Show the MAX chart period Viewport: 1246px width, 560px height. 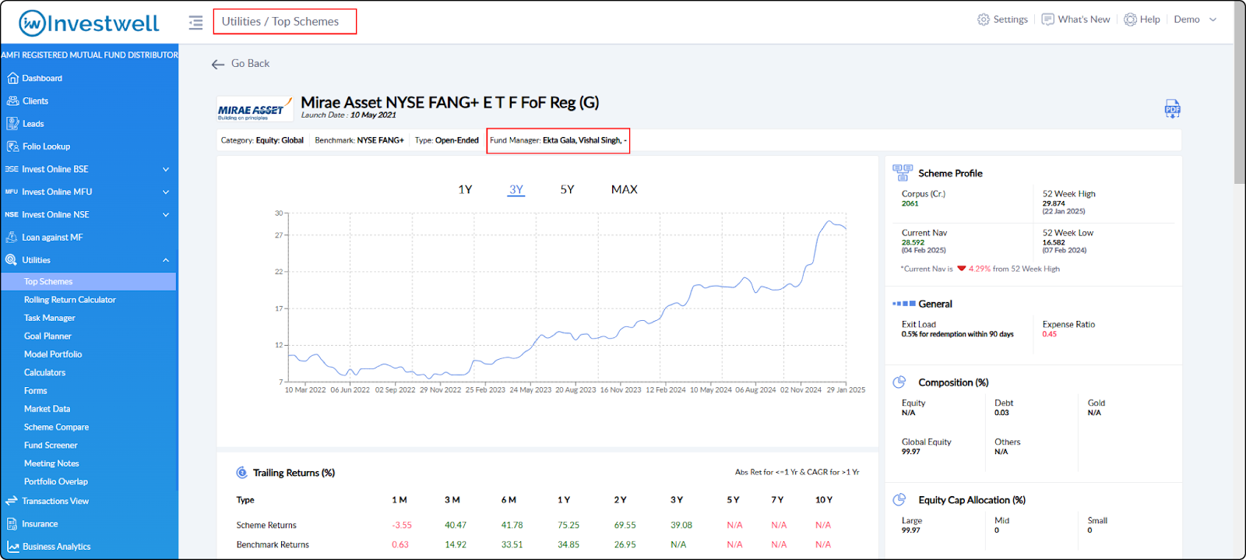coord(624,189)
